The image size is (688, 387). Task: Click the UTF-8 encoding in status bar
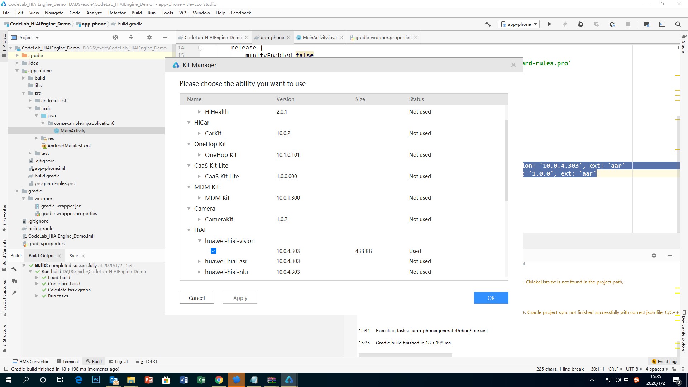pos(634,369)
